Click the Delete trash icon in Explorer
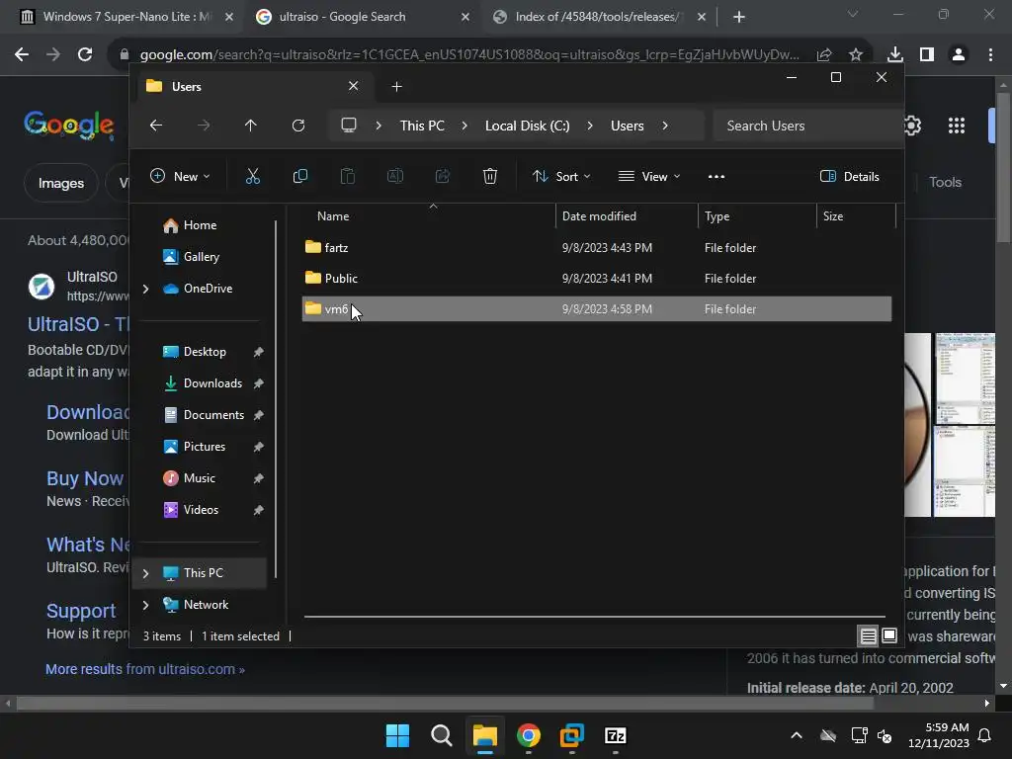 click(490, 176)
